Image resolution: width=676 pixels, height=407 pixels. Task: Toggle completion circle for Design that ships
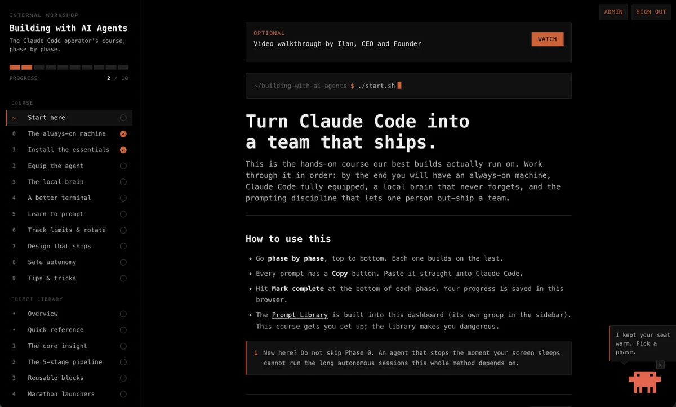[x=123, y=246]
